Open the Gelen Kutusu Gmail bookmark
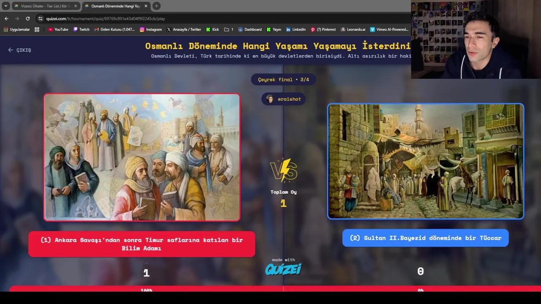541x304 pixels. pyautogui.click(x=115, y=30)
